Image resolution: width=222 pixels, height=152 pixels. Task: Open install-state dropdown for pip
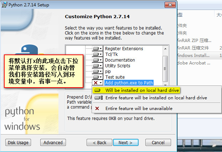click(x=97, y=72)
